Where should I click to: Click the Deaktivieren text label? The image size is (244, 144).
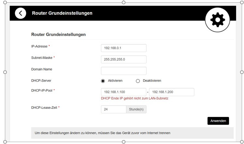pyautogui.click(x=152, y=81)
